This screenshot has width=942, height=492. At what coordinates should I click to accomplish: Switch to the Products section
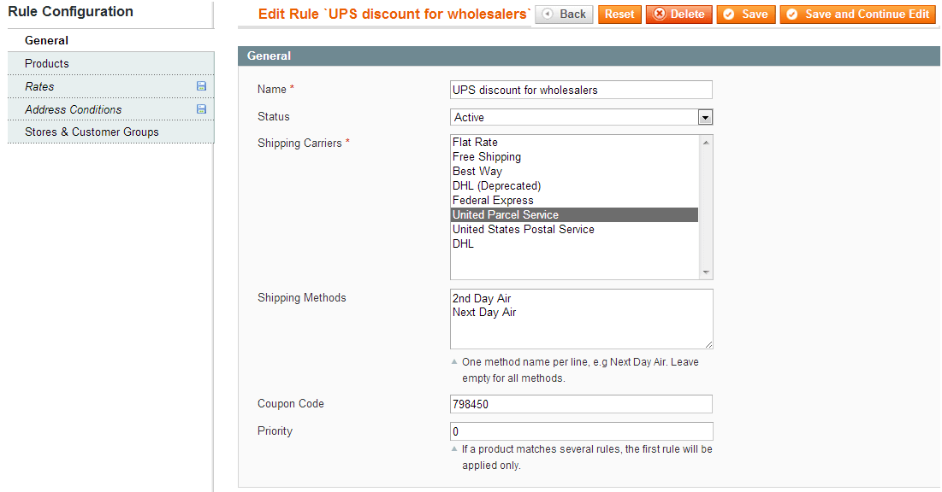click(x=46, y=63)
